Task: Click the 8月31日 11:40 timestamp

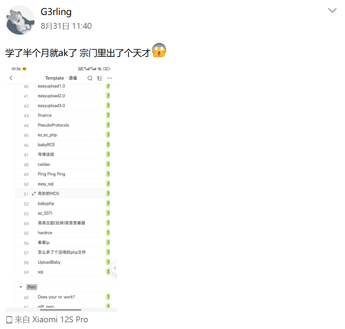Action: (x=66, y=26)
